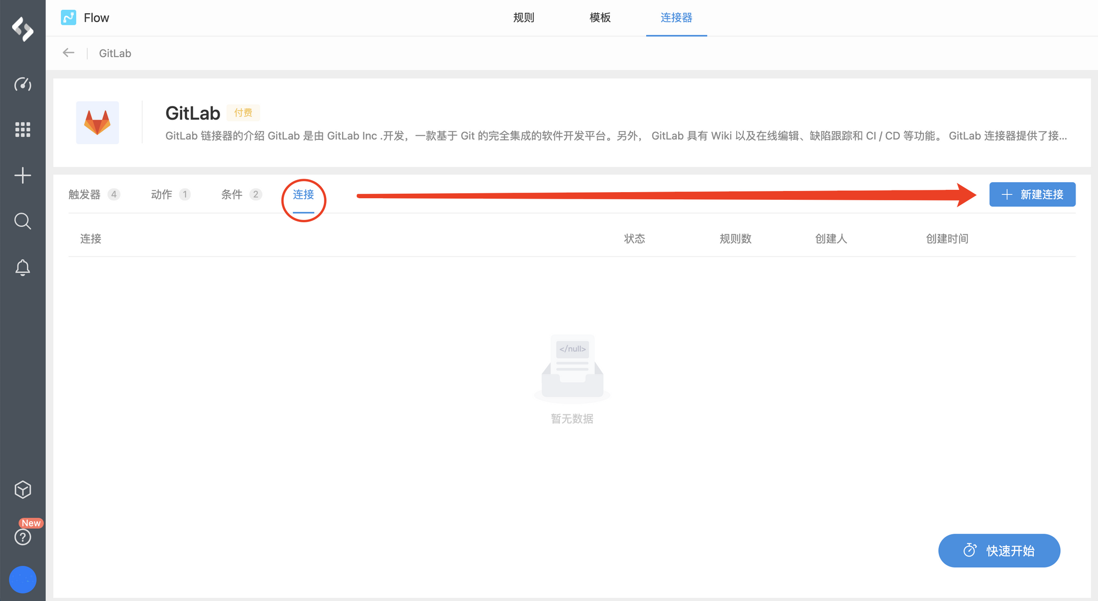Image resolution: width=1098 pixels, height=601 pixels.
Task: Click the 状态 column header
Action: [635, 239]
